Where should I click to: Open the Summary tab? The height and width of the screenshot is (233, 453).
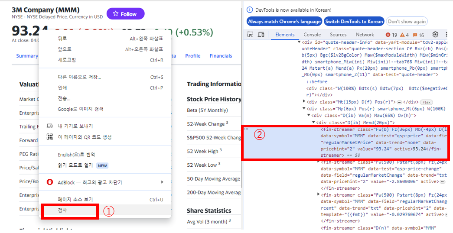point(27,56)
